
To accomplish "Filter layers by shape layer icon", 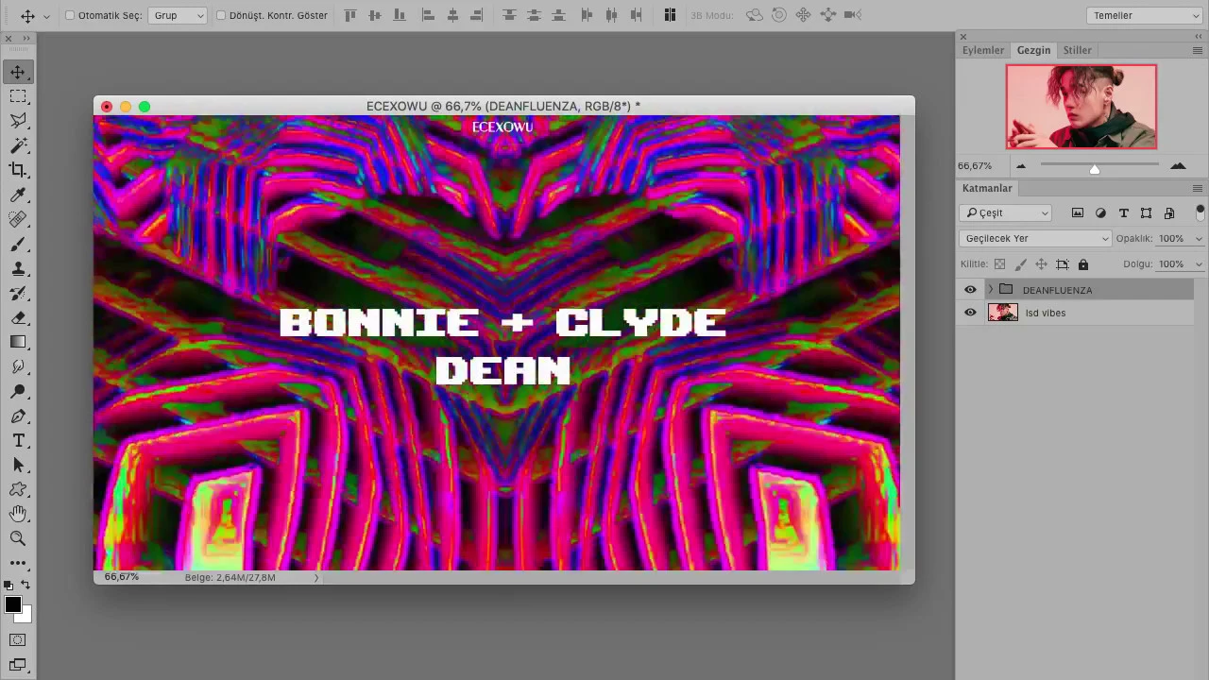I will [x=1146, y=213].
